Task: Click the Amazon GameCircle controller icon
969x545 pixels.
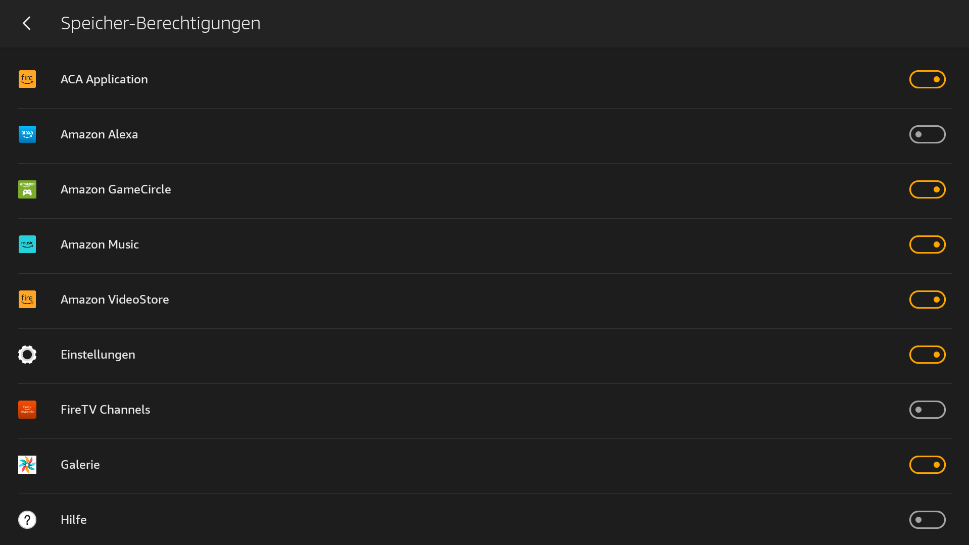Action: coord(27,189)
